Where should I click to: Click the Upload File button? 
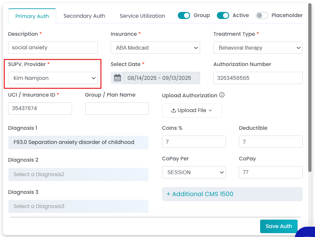point(192,110)
